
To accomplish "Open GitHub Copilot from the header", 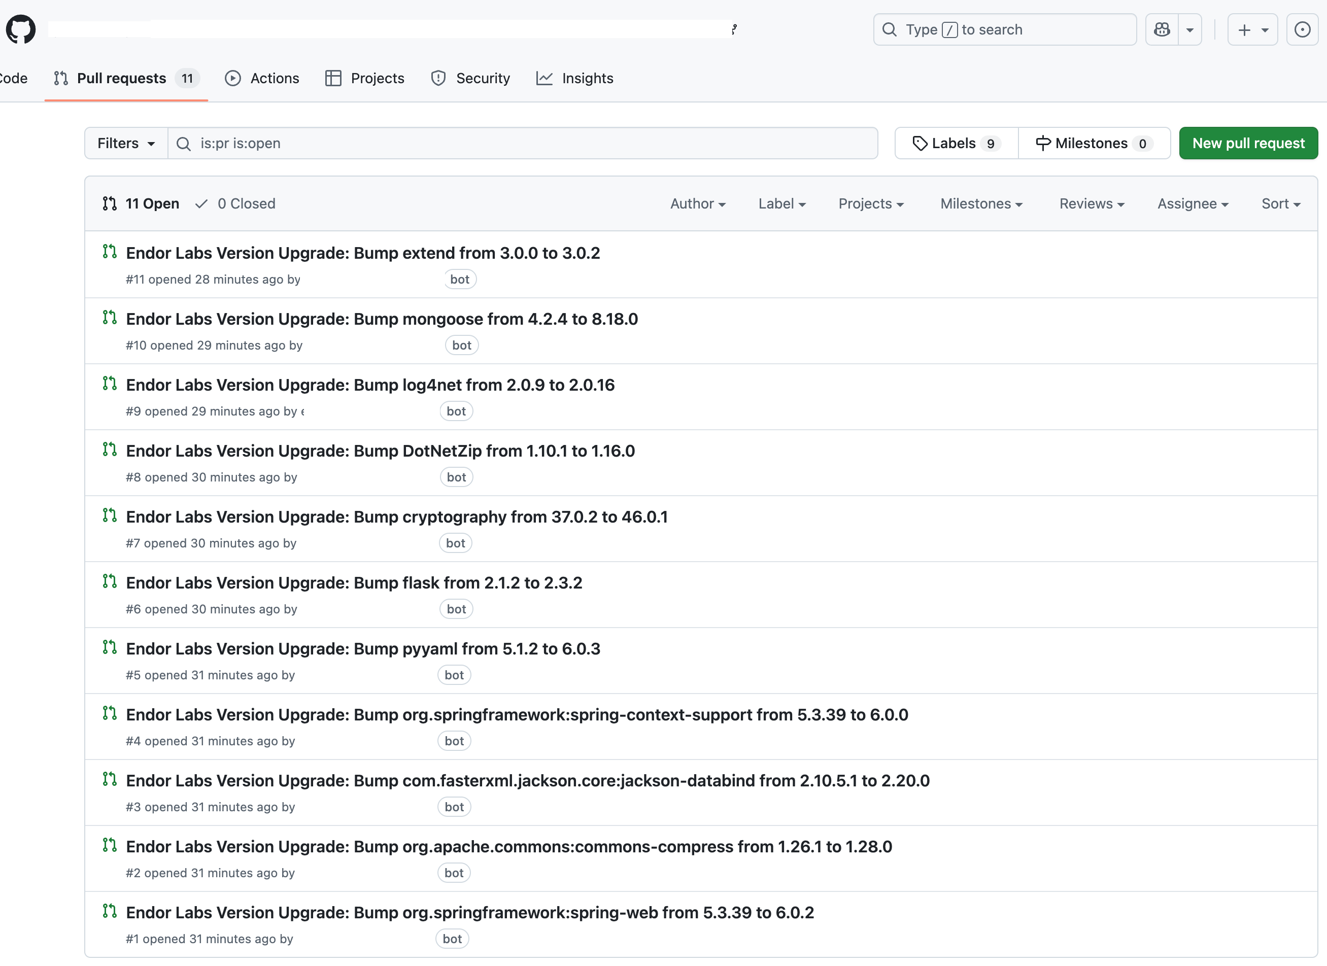I will pyautogui.click(x=1162, y=29).
